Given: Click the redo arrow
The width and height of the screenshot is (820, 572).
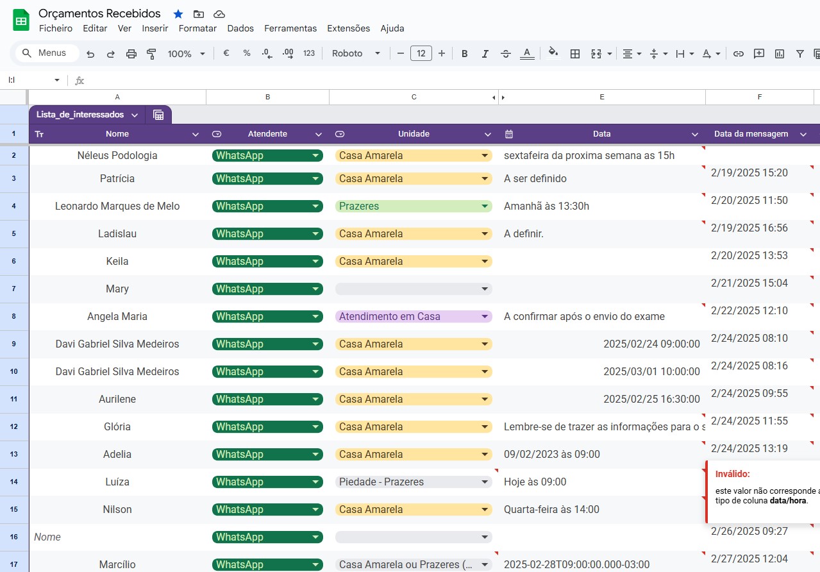Looking at the screenshot, I should (111, 54).
